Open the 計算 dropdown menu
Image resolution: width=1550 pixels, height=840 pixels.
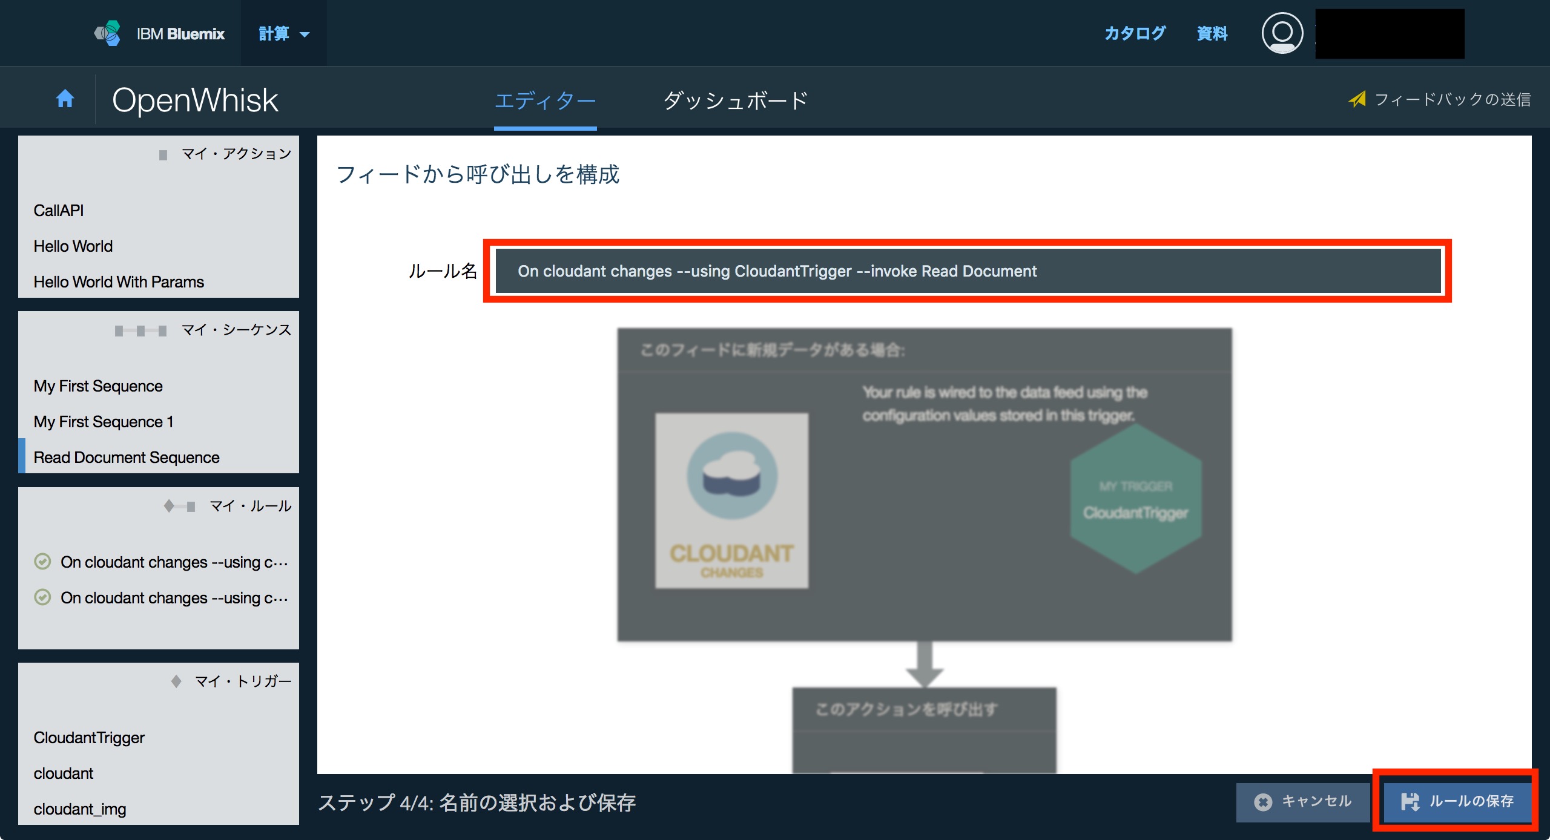pos(284,33)
